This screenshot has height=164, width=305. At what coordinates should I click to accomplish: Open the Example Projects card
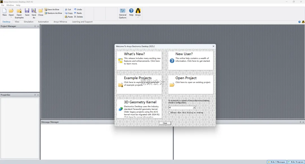click(139, 85)
